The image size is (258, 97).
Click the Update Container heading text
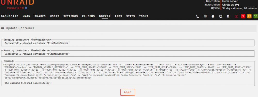(x=20, y=28)
